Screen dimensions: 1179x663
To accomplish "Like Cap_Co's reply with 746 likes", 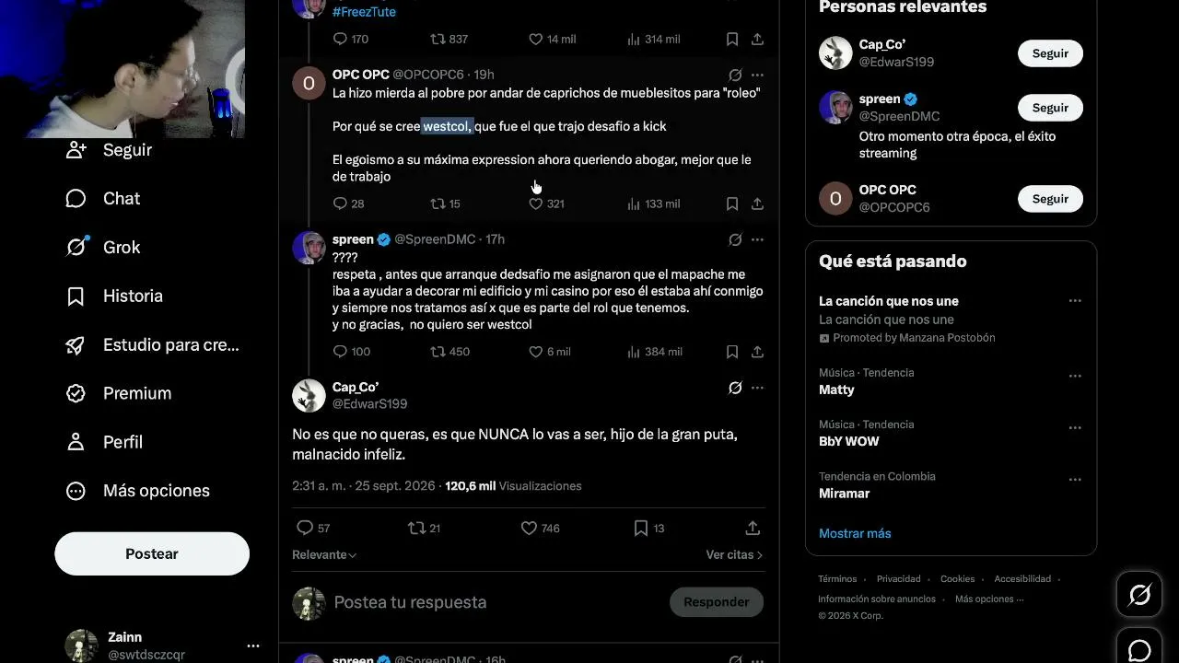I will tap(540, 528).
